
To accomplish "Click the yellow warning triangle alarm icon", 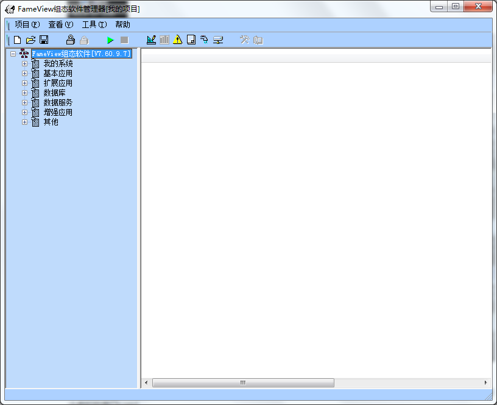I will (x=177, y=40).
